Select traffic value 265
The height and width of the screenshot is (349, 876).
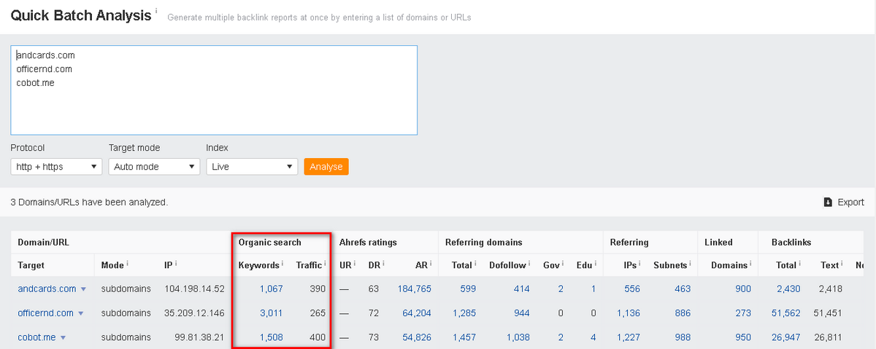(317, 313)
